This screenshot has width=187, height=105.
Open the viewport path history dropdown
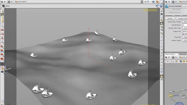142,2
